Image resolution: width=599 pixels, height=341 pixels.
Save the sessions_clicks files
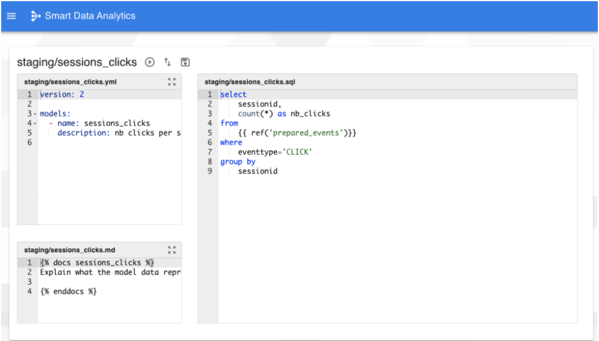[x=185, y=62]
